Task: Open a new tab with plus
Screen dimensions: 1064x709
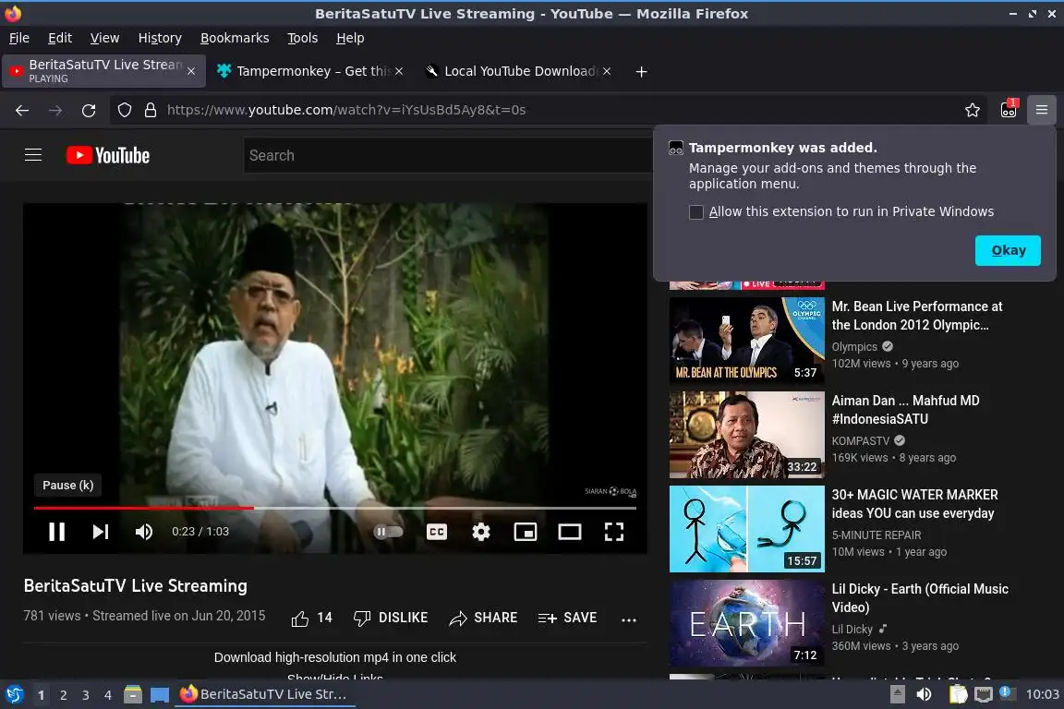Action: click(x=641, y=71)
